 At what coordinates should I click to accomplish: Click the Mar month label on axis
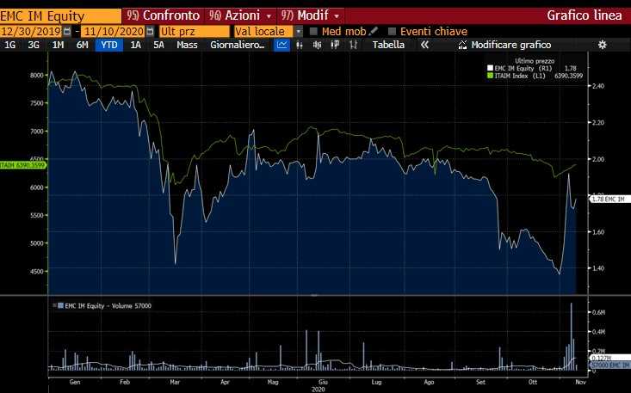(175, 382)
